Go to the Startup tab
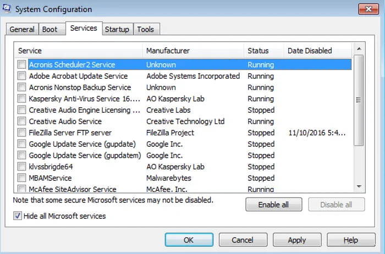 pyautogui.click(x=117, y=30)
